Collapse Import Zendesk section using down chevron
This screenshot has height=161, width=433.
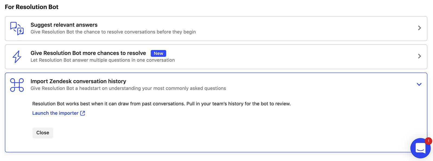click(x=419, y=84)
